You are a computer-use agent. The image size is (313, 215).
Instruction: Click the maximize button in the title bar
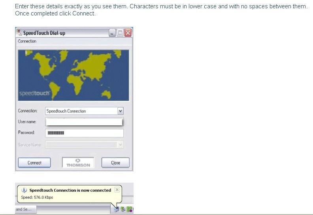coord(120,33)
